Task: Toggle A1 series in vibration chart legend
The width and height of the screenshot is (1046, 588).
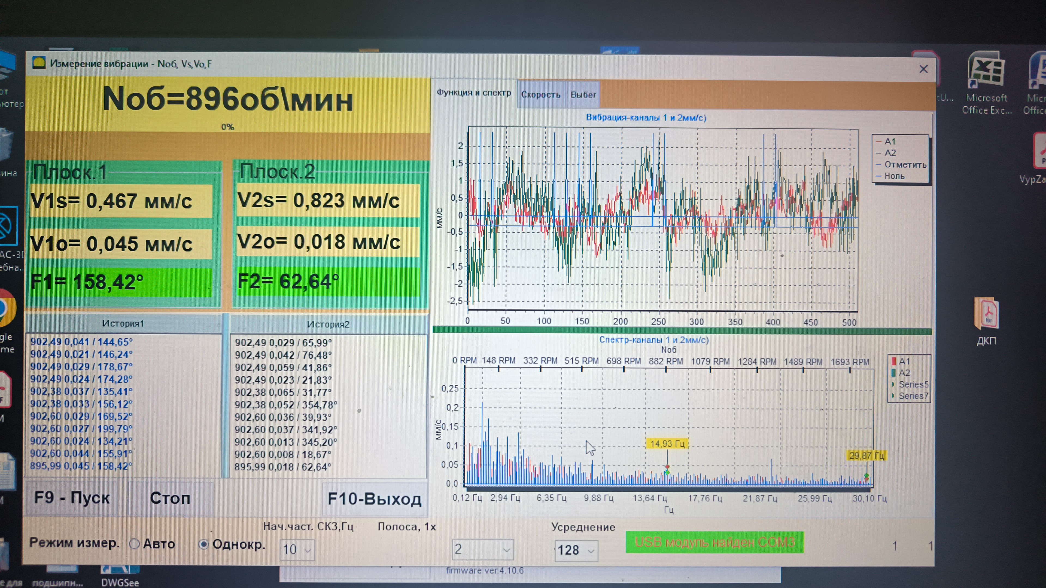Action: [886, 141]
